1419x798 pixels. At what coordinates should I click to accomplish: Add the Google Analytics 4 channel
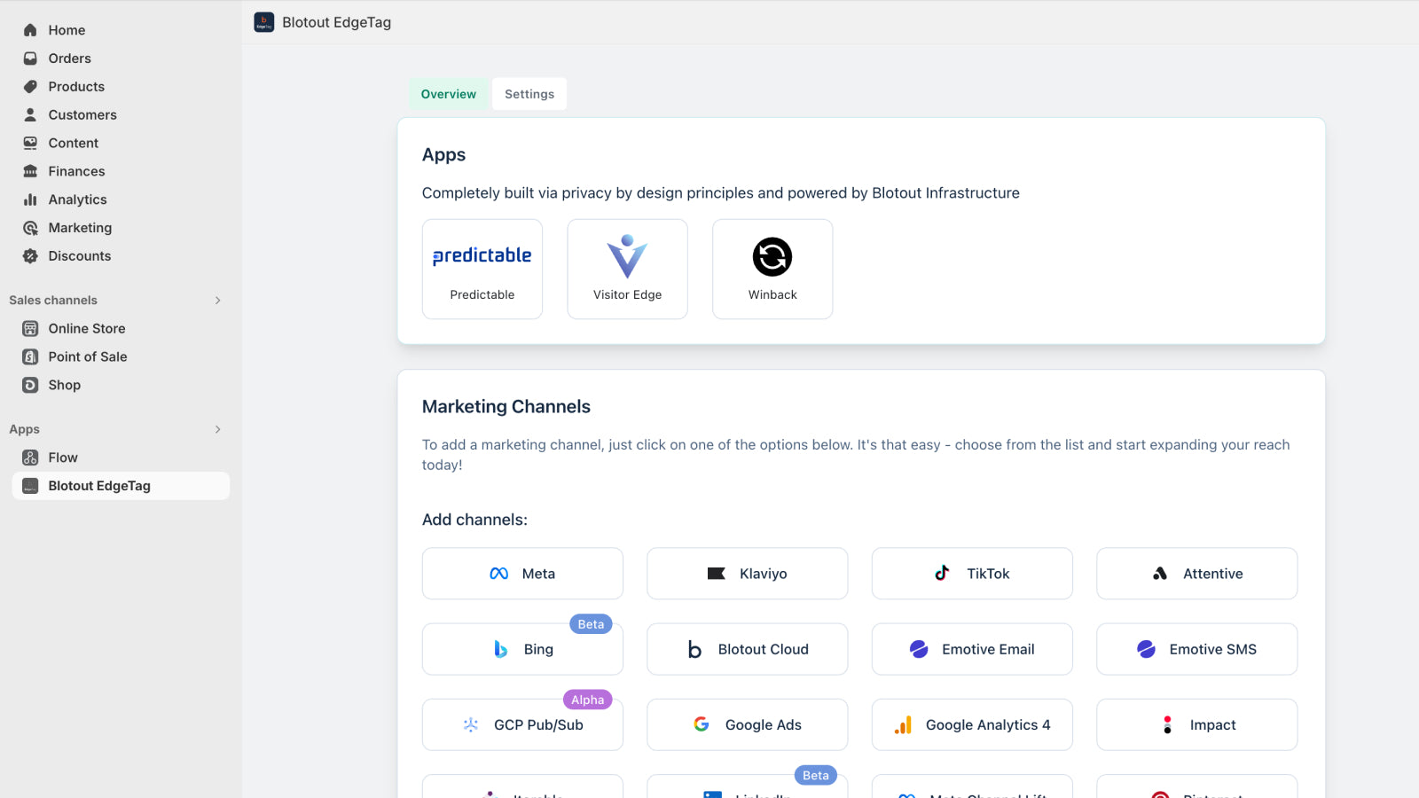(972, 724)
